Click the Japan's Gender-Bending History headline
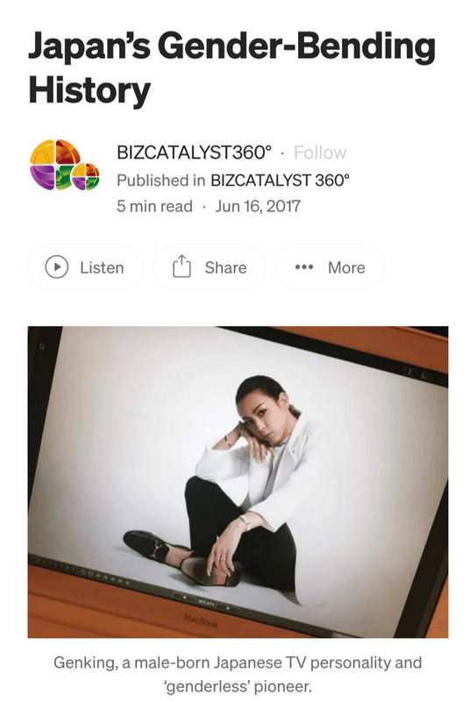 point(231,68)
